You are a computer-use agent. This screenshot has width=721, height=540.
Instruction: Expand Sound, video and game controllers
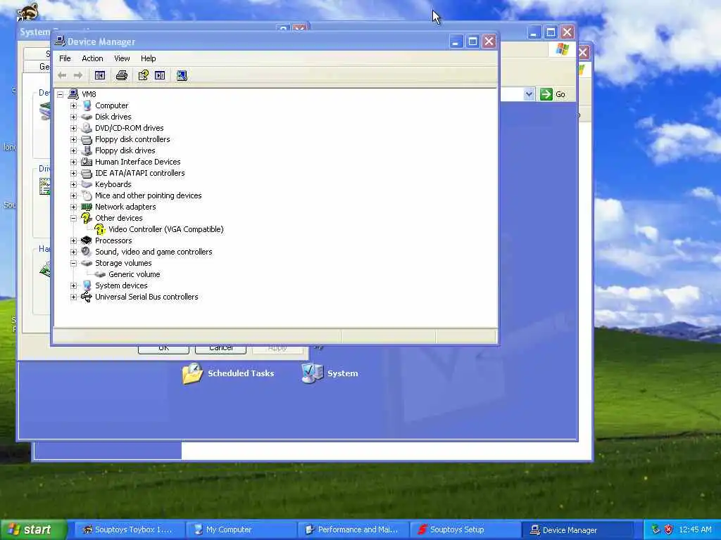(73, 252)
